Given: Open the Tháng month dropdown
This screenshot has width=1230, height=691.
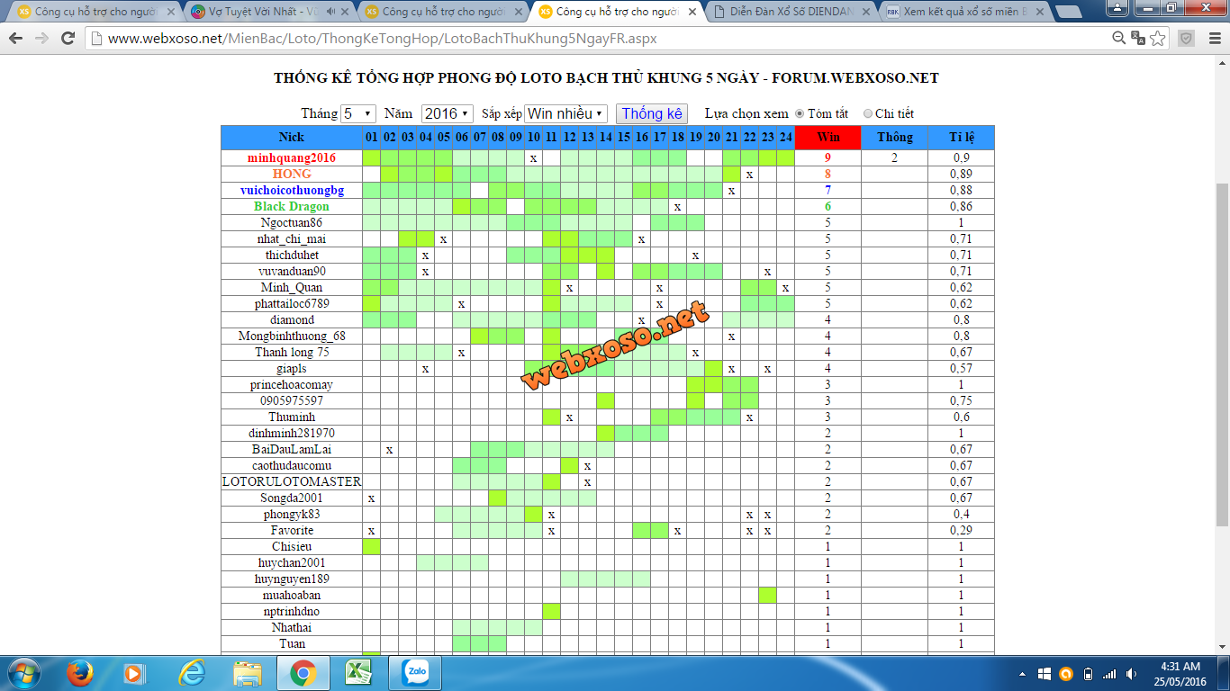Looking at the screenshot, I should [358, 114].
